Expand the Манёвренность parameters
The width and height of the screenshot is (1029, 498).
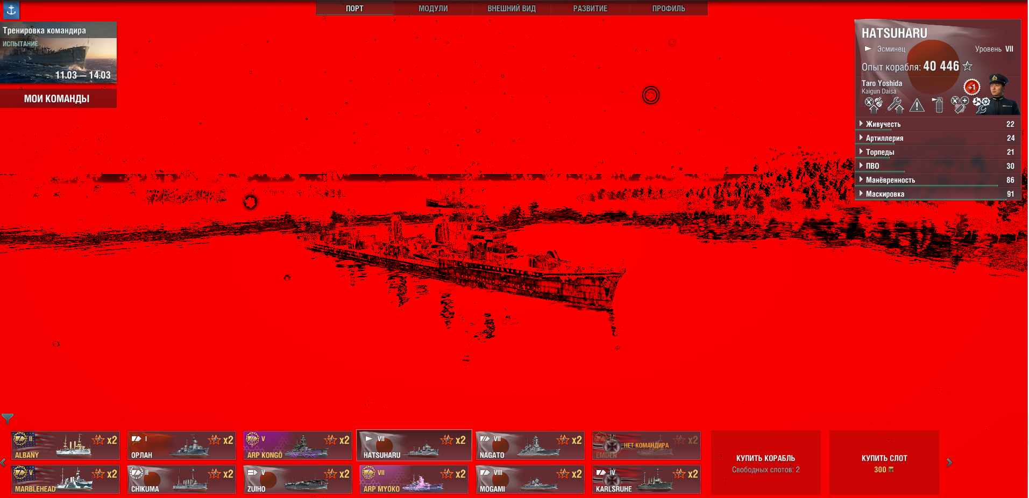938,180
